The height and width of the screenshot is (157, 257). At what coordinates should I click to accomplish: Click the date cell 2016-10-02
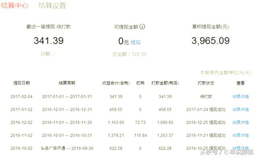pos(21,148)
